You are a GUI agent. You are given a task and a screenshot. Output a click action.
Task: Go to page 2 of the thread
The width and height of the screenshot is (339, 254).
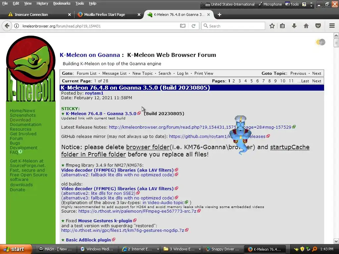coord(233,81)
